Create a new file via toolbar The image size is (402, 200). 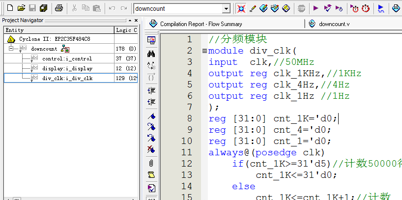click(x=10, y=8)
